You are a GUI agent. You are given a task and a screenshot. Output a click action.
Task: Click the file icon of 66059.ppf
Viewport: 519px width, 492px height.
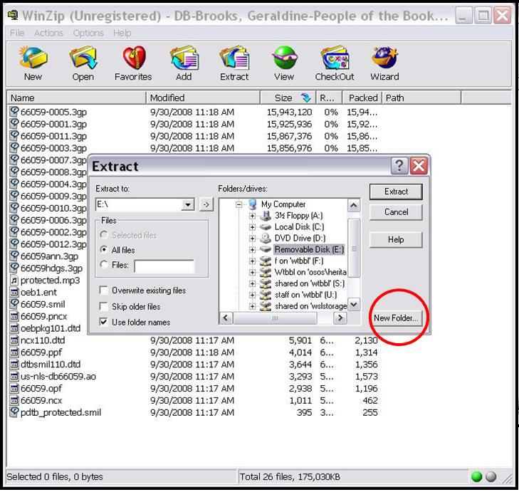(14, 352)
